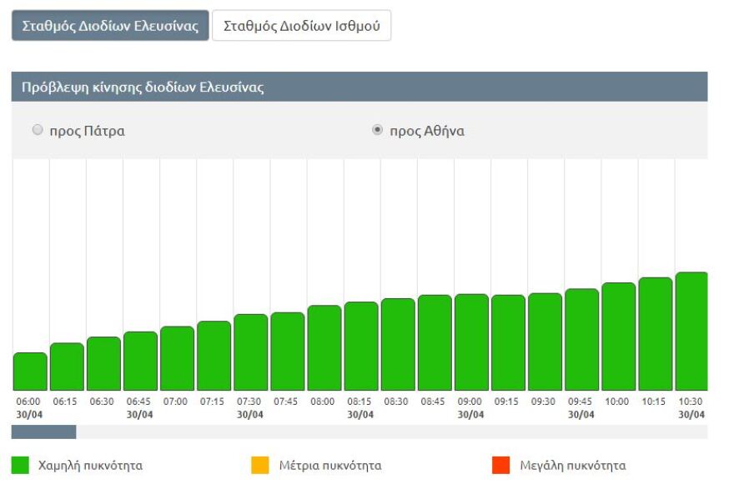Image resolution: width=734 pixels, height=494 pixels.
Task: Click the traffic bar at 07:30
Action: click(x=250, y=352)
